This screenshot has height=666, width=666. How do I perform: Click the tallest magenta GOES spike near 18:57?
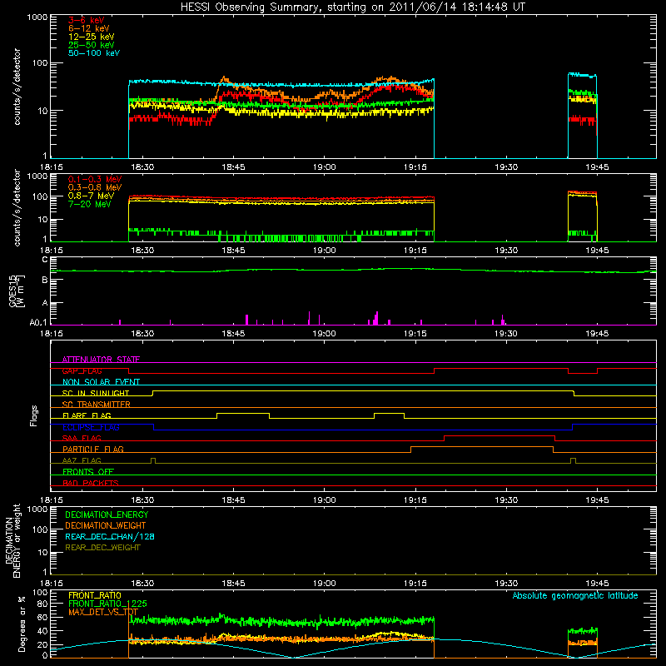(309, 318)
